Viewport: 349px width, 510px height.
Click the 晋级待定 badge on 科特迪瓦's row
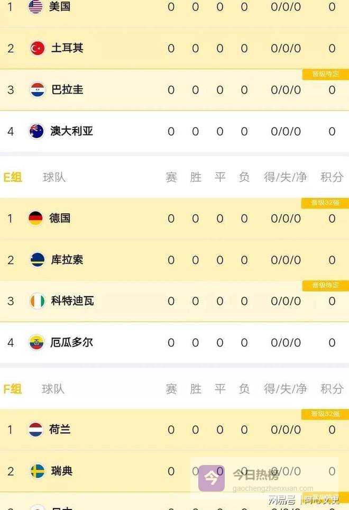click(x=325, y=286)
